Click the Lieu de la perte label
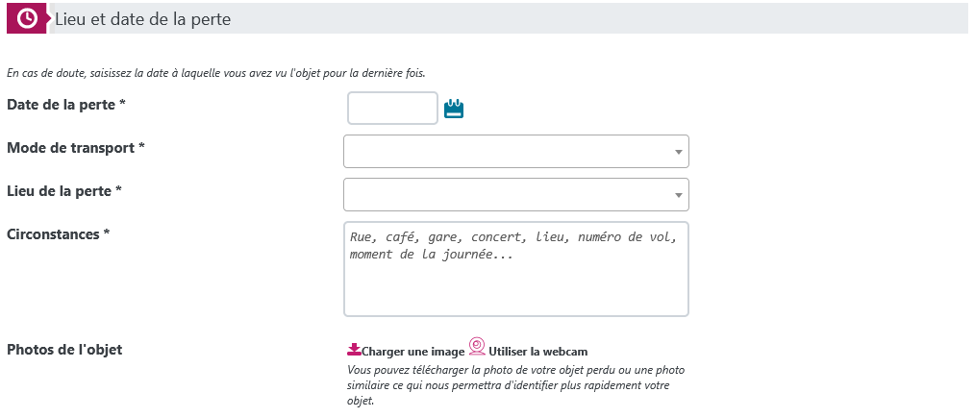Image resolution: width=974 pixels, height=417 pixels. (x=64, y=190)
